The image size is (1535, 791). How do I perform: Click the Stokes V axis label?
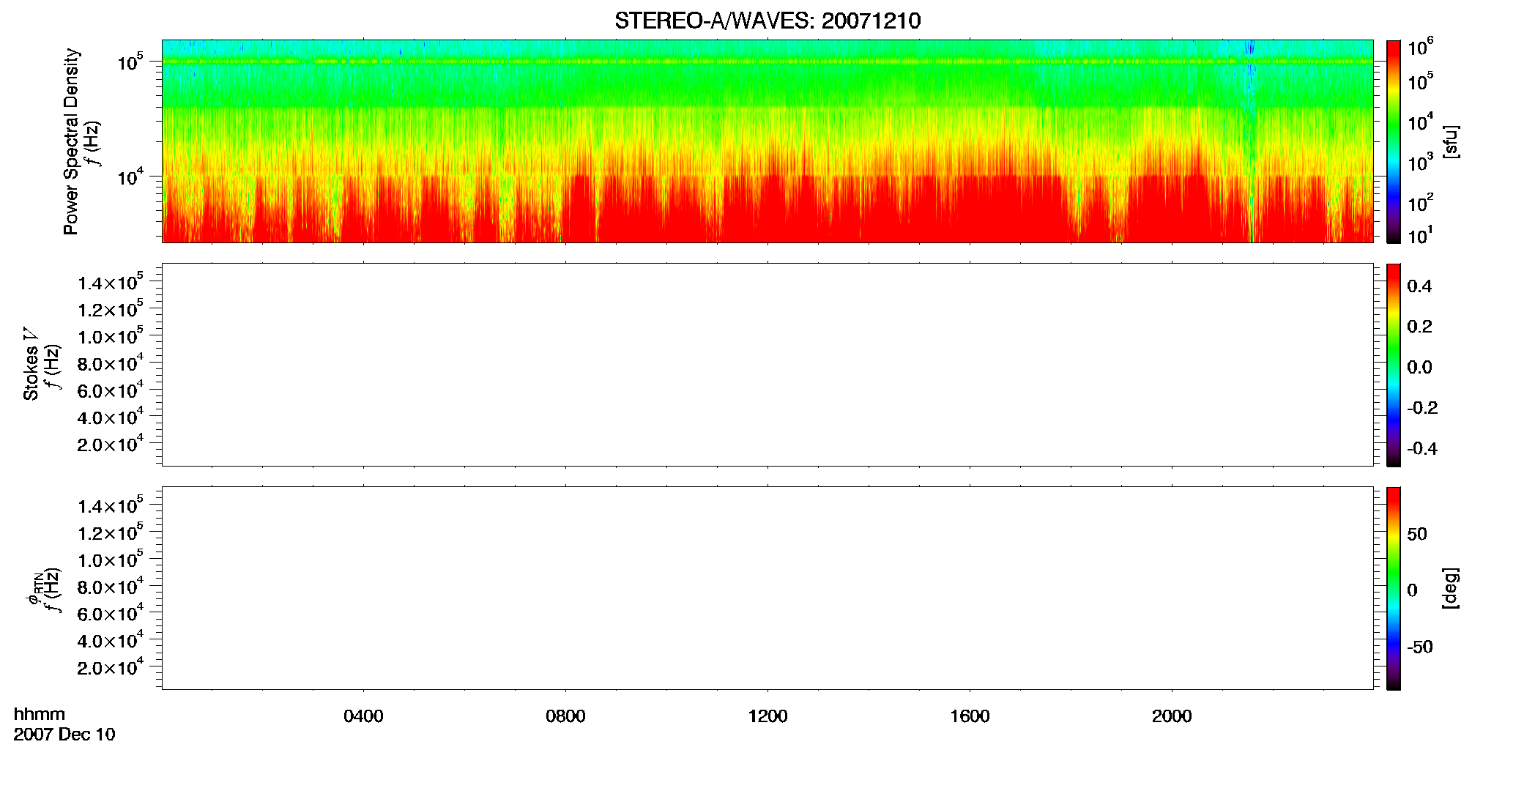click(x=31, y=364)
